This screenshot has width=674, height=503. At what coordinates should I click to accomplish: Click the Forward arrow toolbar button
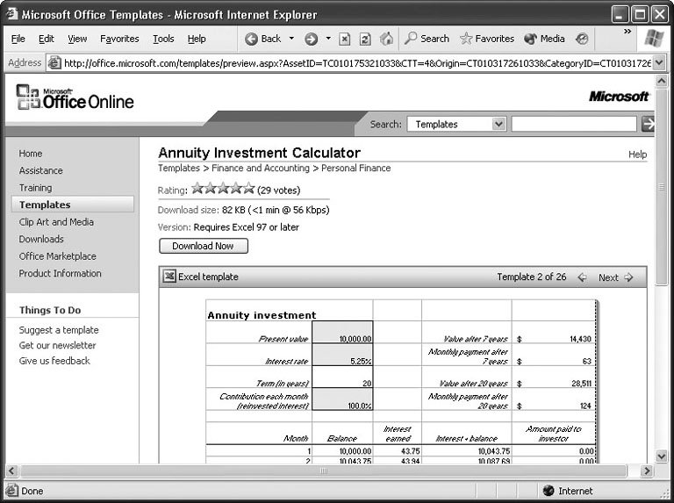(311, 39)
